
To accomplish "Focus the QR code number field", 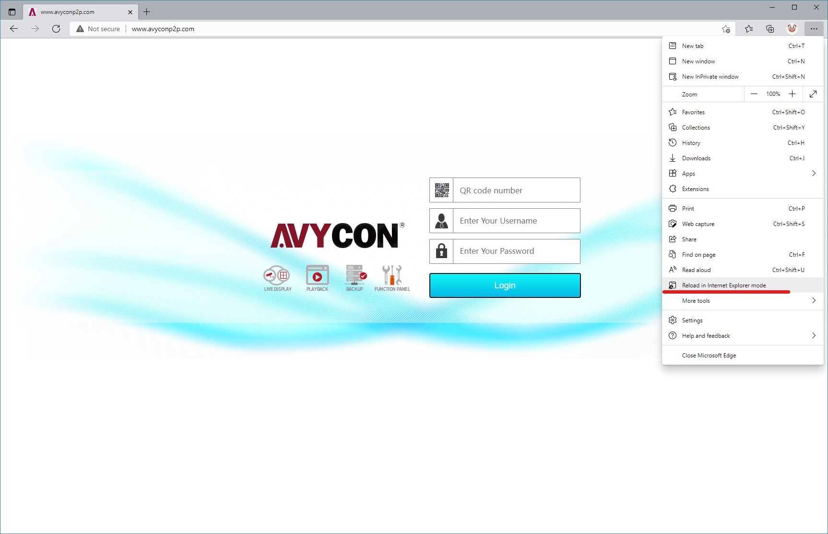I will tap(517, 190).
